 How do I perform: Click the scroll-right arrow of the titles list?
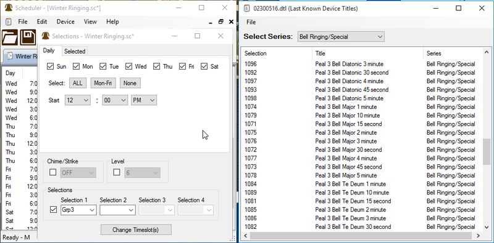[478, 236]
